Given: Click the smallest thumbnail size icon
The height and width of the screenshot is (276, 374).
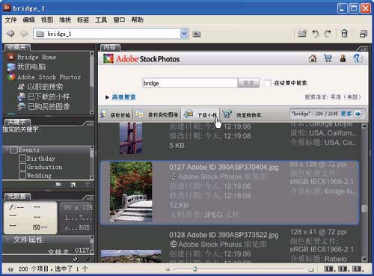Looking at the screenshot, I should [x=168, y=269].
